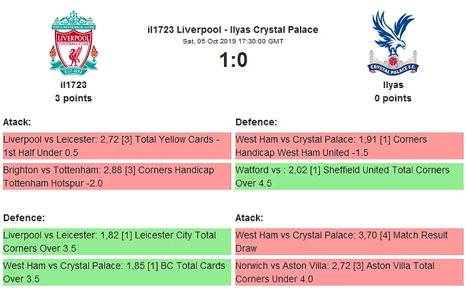Click the Ilyas username under Crystal Palace
The width and height of the screenshot is (466, 306).
click(x=393, y=85)
